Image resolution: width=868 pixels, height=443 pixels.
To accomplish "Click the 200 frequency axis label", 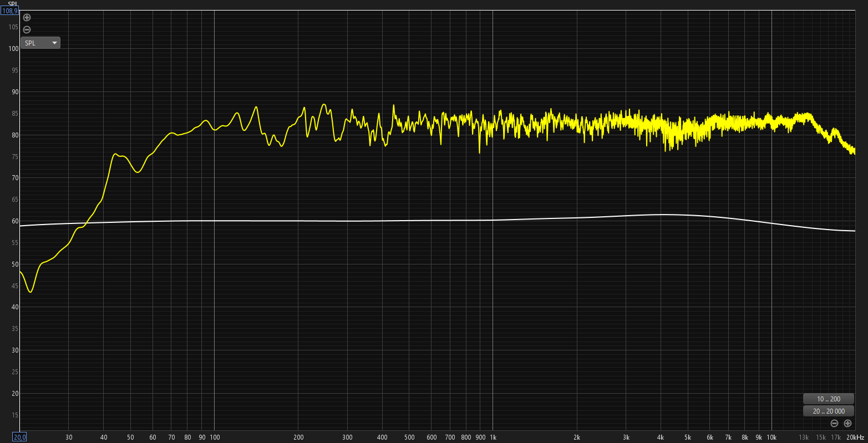I will click(298, 437).
